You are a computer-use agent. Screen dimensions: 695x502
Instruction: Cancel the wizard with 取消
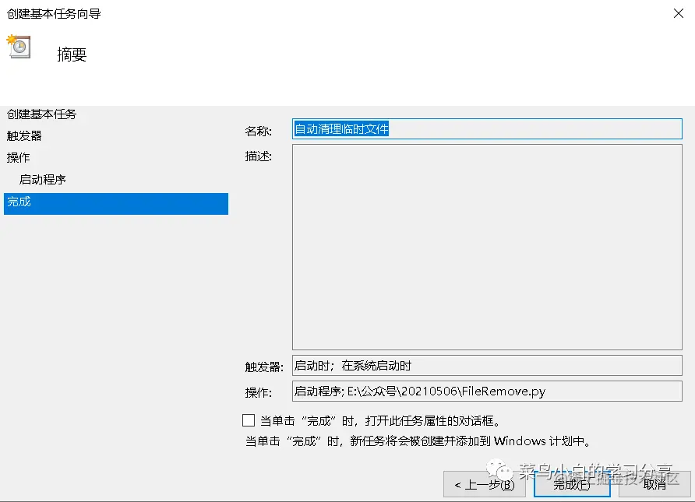[x=654, y=484]
